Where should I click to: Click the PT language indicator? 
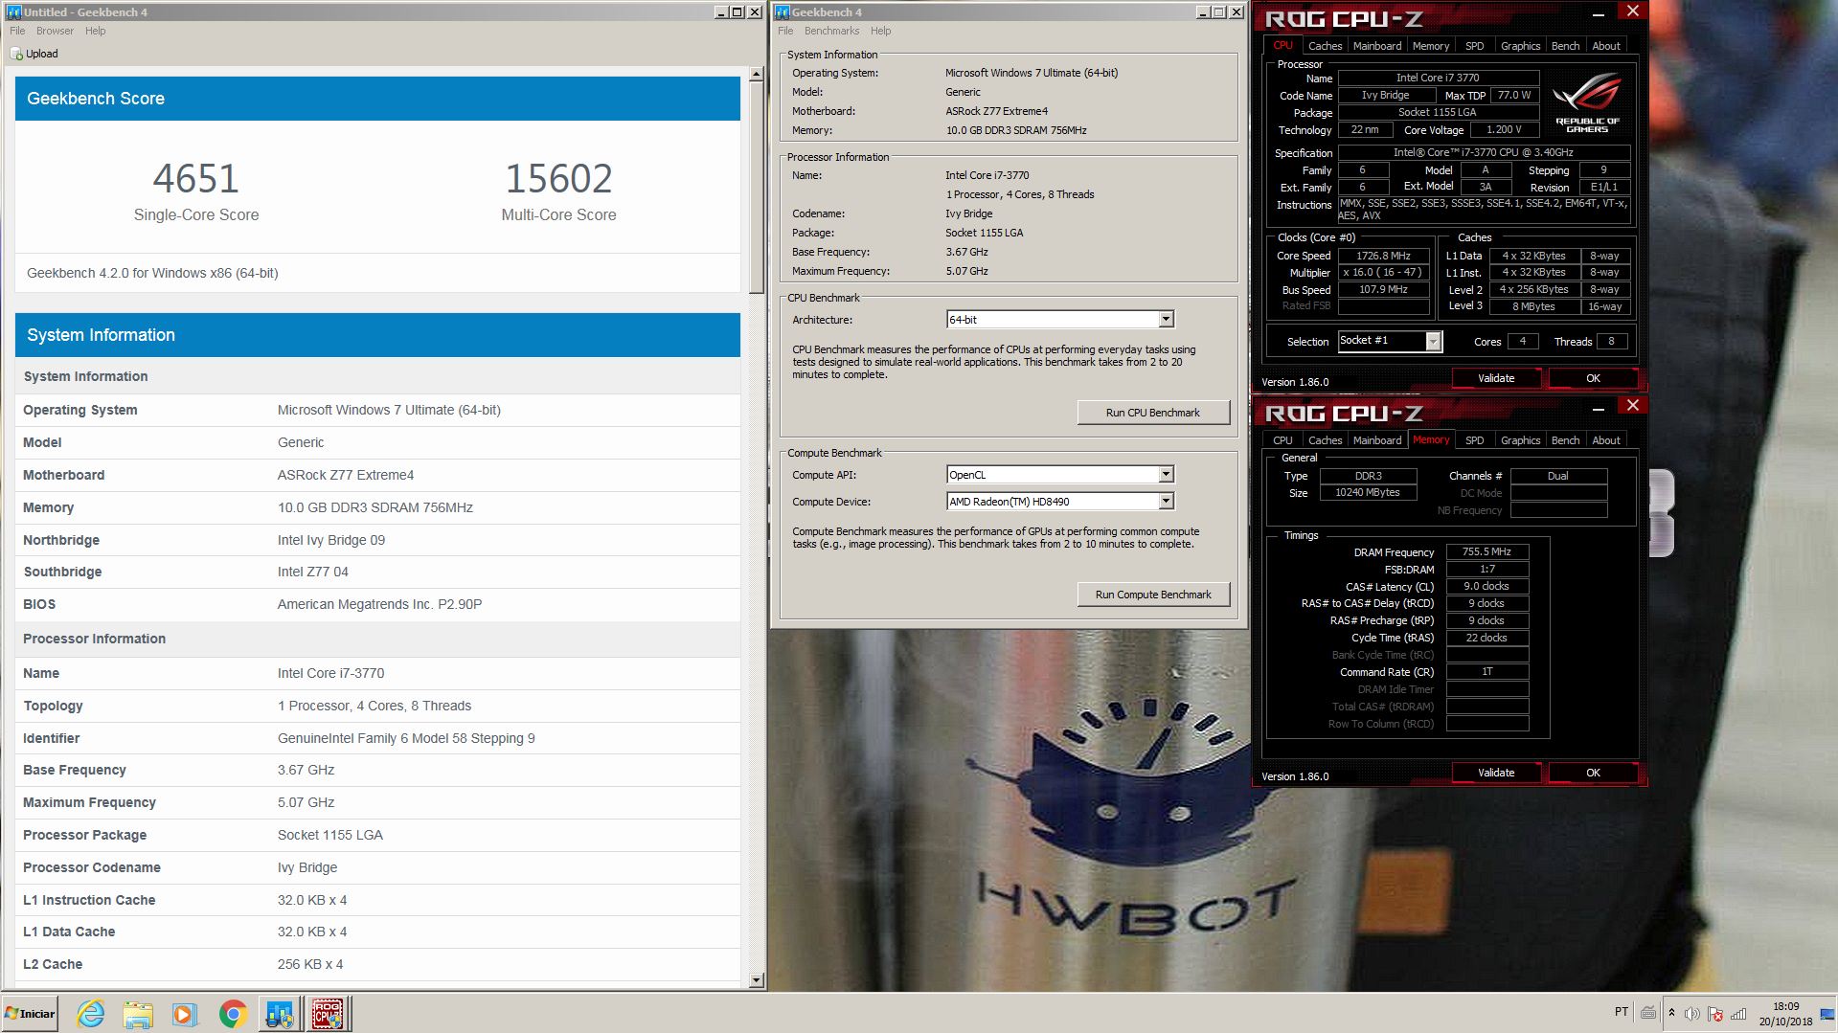1621,1012
